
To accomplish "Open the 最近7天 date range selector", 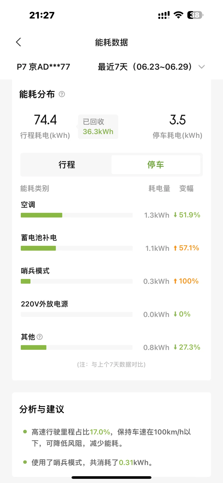I will coord(145,67).
